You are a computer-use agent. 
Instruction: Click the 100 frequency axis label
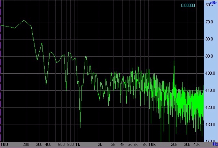[4, 145]
